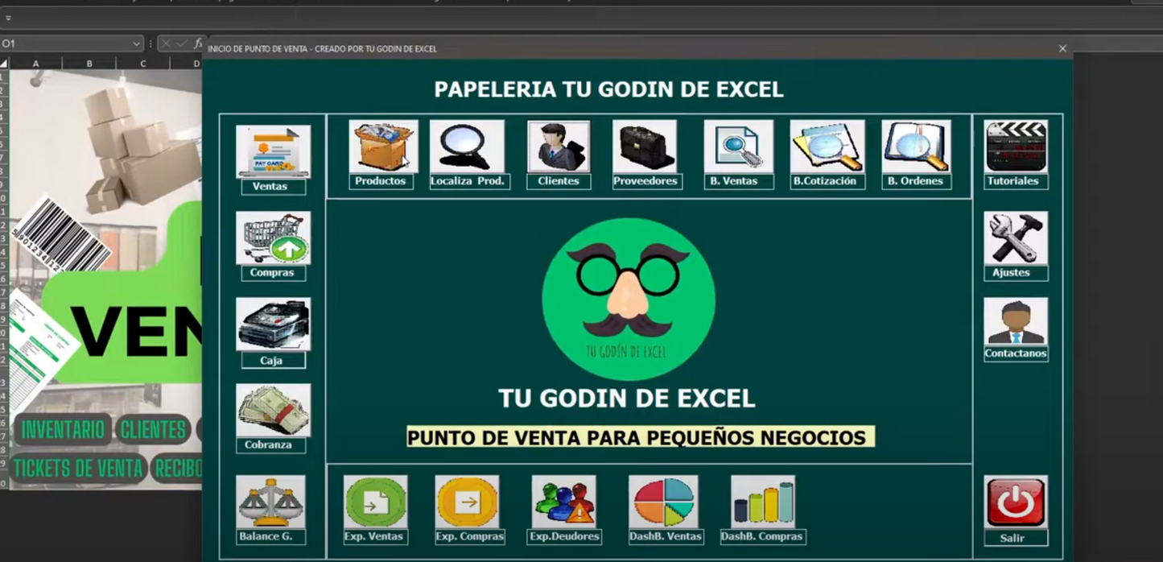
Task: Click the Exp.Deudores group icon
Action: tap(564, 502)
